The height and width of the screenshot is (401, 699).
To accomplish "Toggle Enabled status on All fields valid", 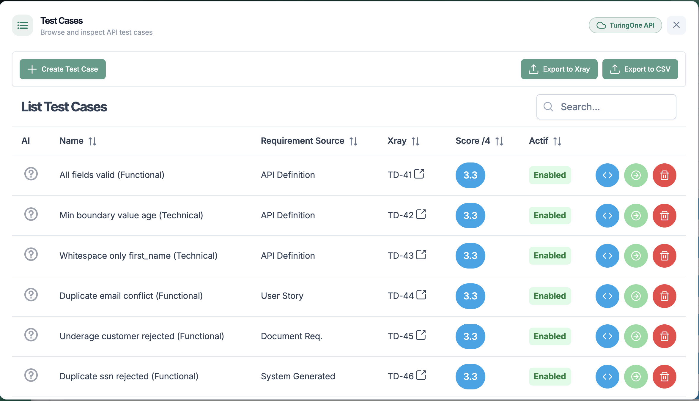I will [x=550, y=175].
